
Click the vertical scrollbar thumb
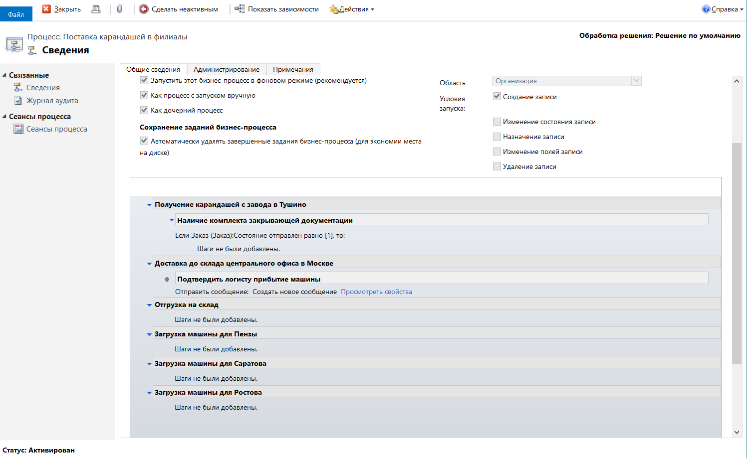point(737,253)
